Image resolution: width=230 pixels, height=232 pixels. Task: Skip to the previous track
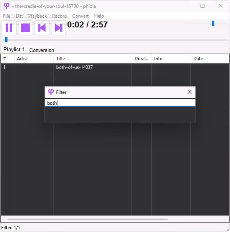click(42, 28)
